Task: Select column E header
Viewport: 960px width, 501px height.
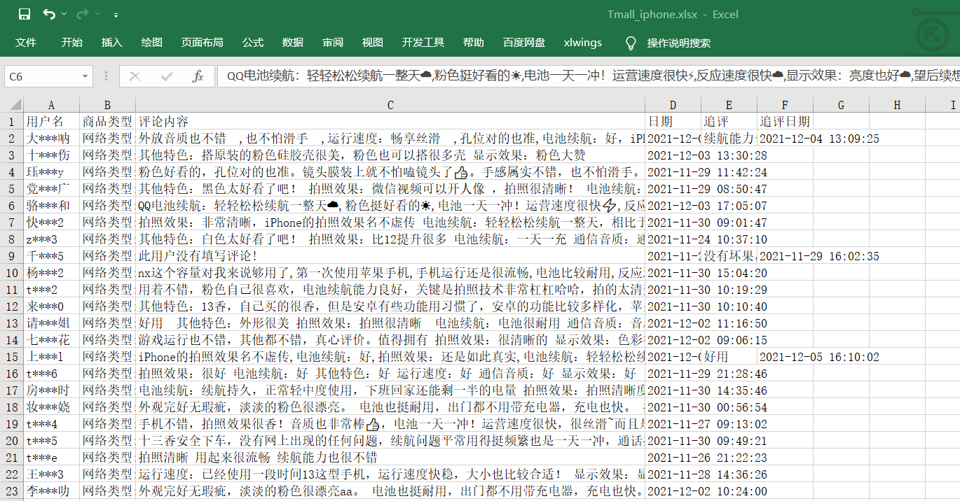Action: pyautogui.click(x=729, y=105)
